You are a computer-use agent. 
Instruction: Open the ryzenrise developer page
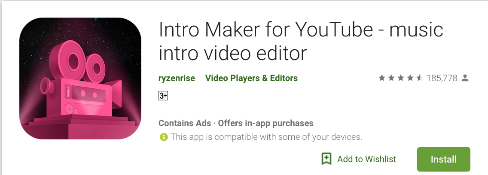177,78
